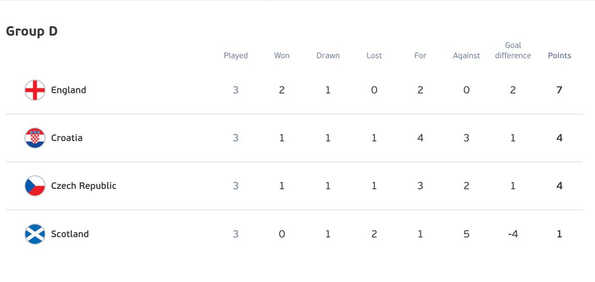Viewport: 595px width, 282px height.
Task: Select the Points column header
Action: [560, 56]
